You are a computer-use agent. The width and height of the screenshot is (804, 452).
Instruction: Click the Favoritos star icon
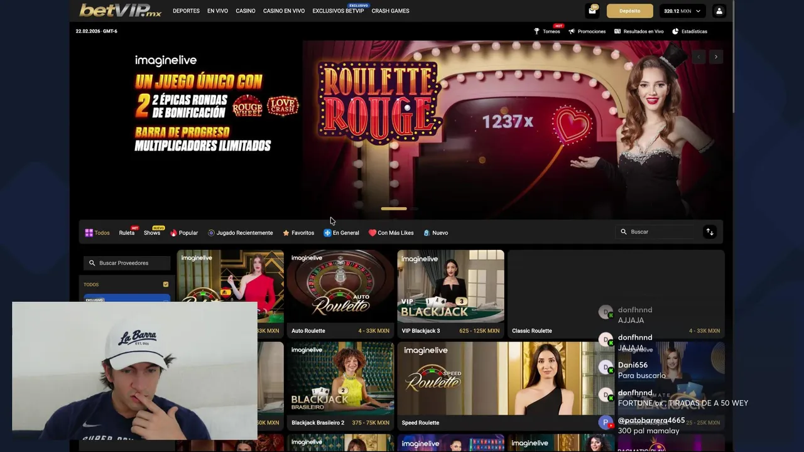286,233
